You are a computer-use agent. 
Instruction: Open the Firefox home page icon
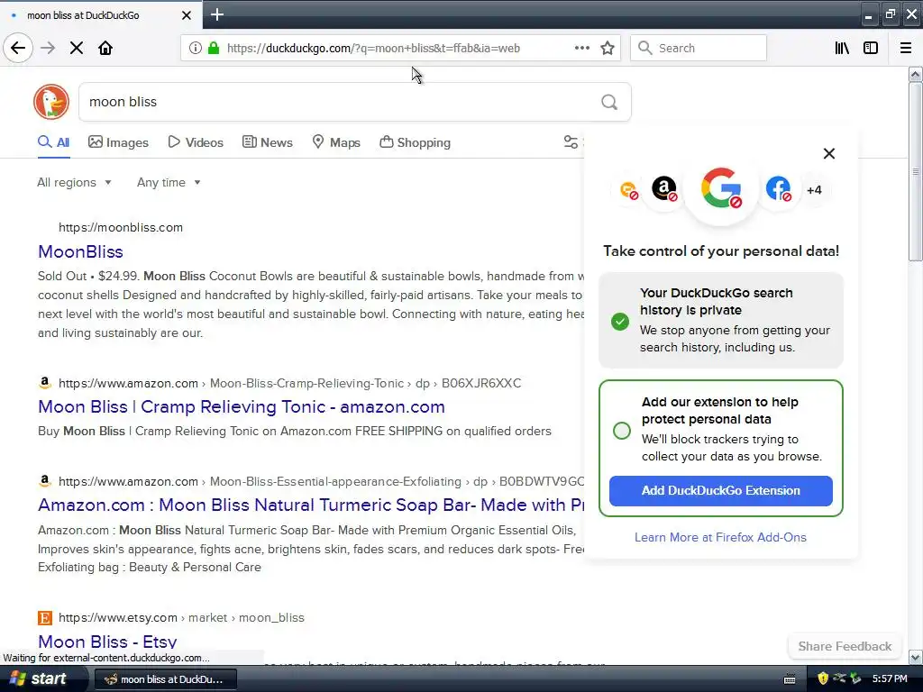(105, 48)
